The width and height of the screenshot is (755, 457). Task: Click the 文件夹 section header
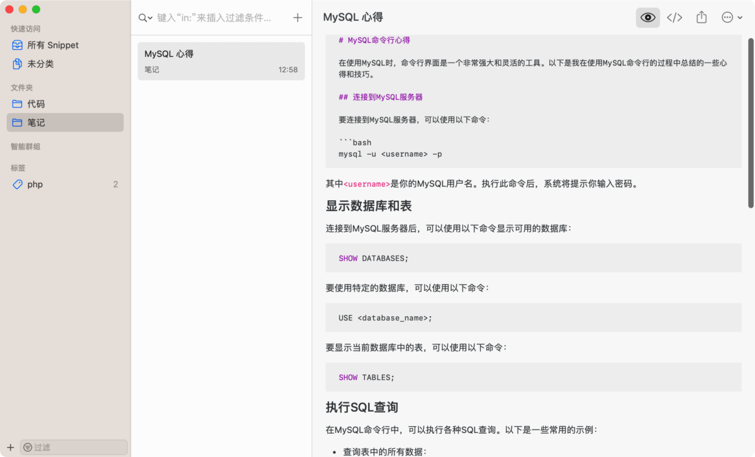pos(21,87)
